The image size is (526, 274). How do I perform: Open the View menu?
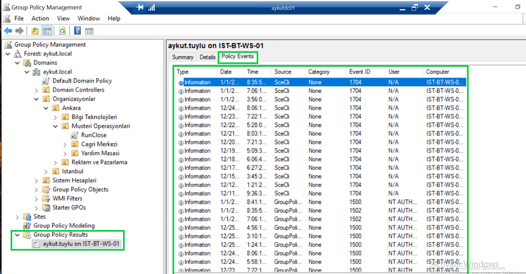(x=63, y=18)
